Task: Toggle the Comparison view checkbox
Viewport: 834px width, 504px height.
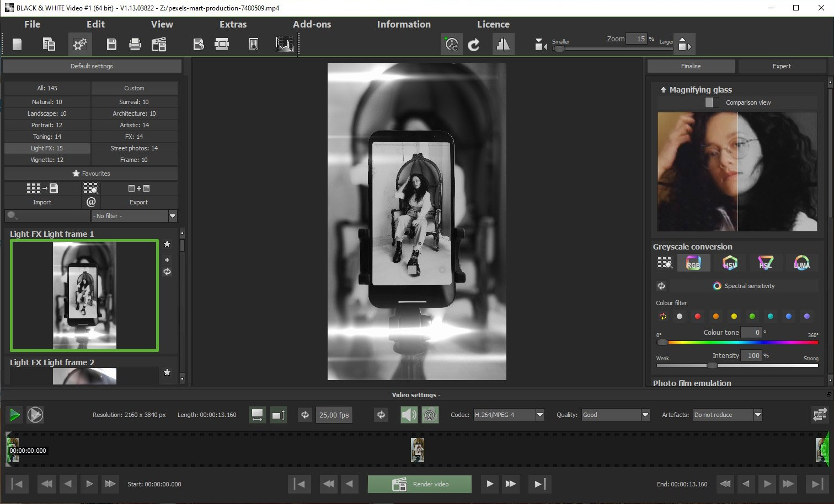Action: 712,102
